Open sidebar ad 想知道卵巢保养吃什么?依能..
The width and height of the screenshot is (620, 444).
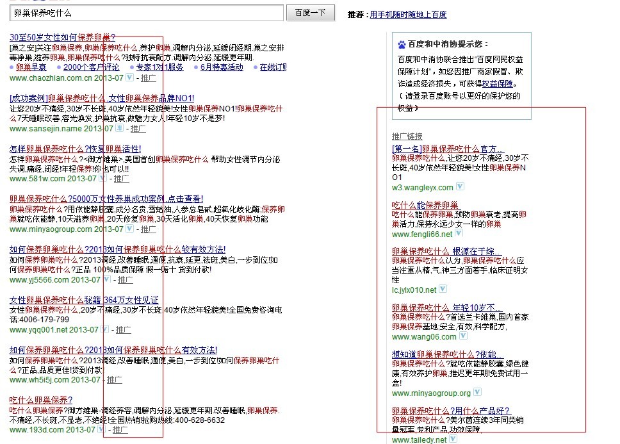pyautogui.click(x=448, y=354)
